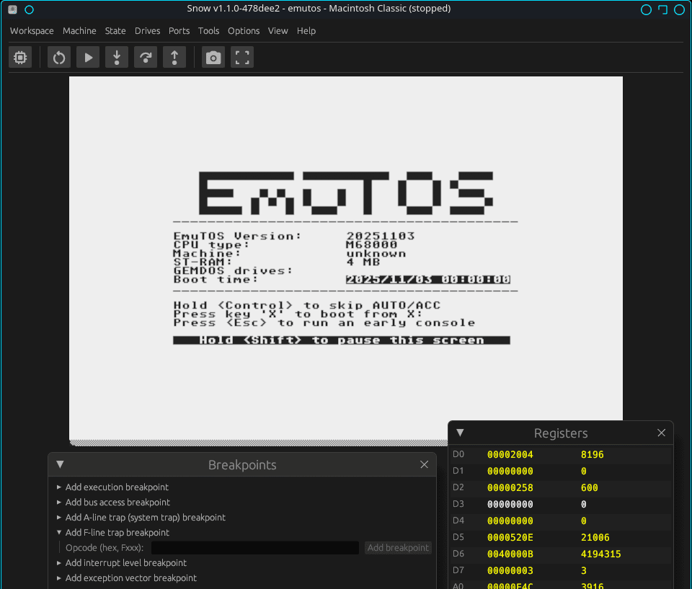The width and height of the screenshot is (692, 589).
Task: Collapse the Breakpoints panel triangle
Action: tap(60, 465)
